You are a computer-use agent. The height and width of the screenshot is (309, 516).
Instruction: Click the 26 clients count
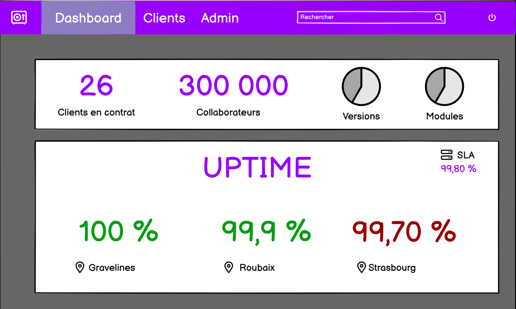click(x=97, y=86)
